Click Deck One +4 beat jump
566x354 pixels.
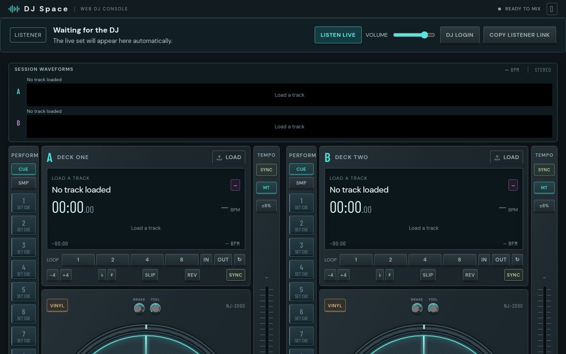pyautogui.click(x=66, y=275)
